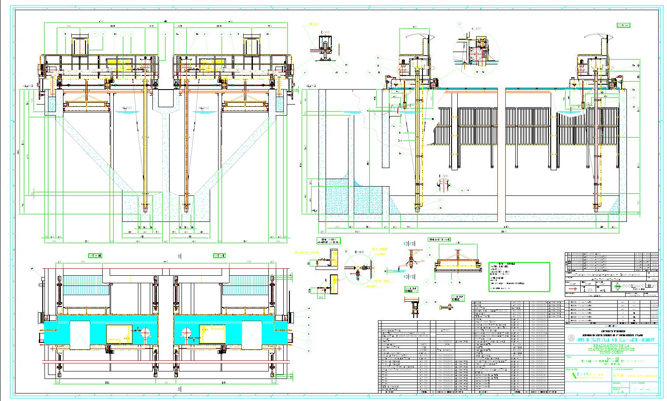Click the COUPE E-E section label box
The image size is (667, 401).
(x=411, y=289)
